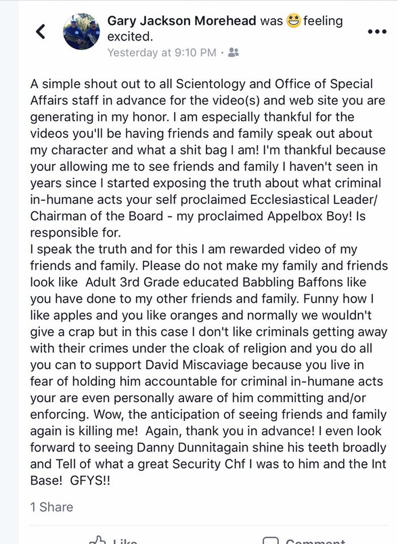Image resolution: width=398 pixels, height=544 pixels.
Task: Click the friends audience icon beside timestamp
Action: click(x=234, y=53)
